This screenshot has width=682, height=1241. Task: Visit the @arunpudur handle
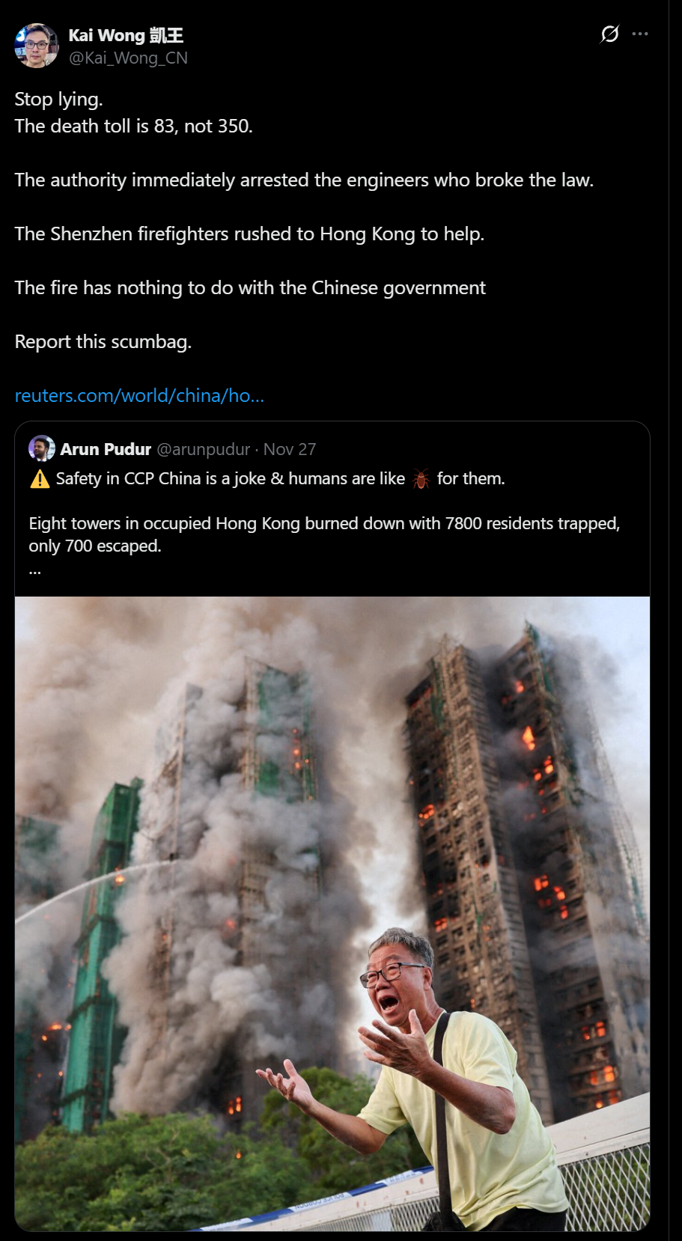tap(203, 449)
